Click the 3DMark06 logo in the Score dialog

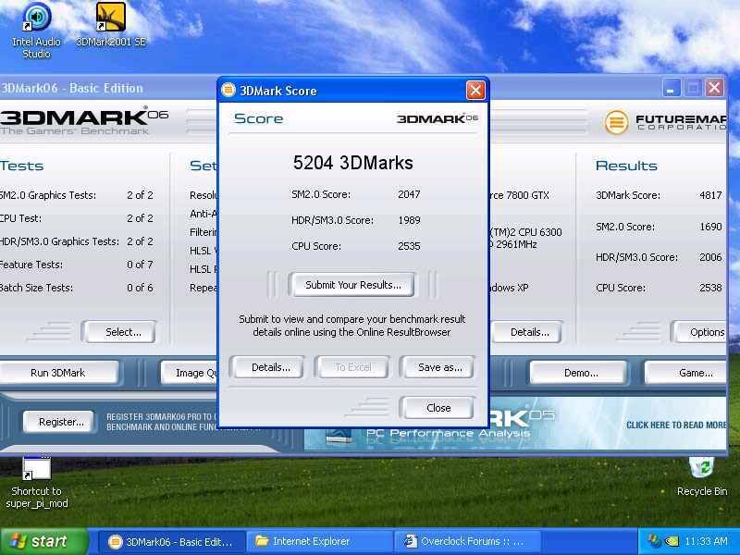tap(437, 118)
